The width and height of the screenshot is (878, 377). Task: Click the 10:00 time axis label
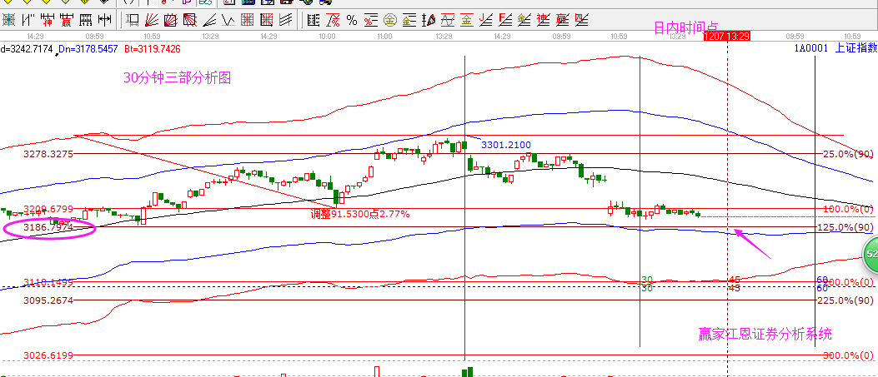tap(327, 37)
